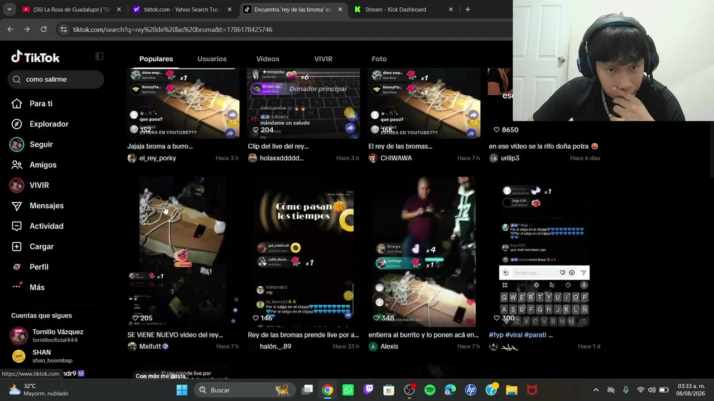This screenshot has height=401, width=714.
Task: Open CHIWAWA user profile
Action: pos(390,158)
